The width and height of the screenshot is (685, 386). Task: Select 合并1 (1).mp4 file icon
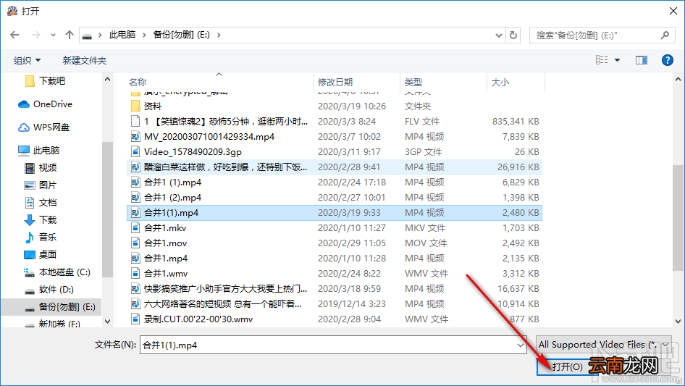click(x=135, y=182)
